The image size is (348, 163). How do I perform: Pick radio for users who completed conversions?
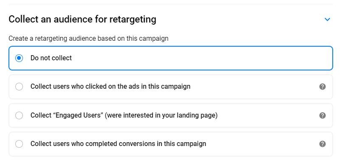tap(19, 144)
